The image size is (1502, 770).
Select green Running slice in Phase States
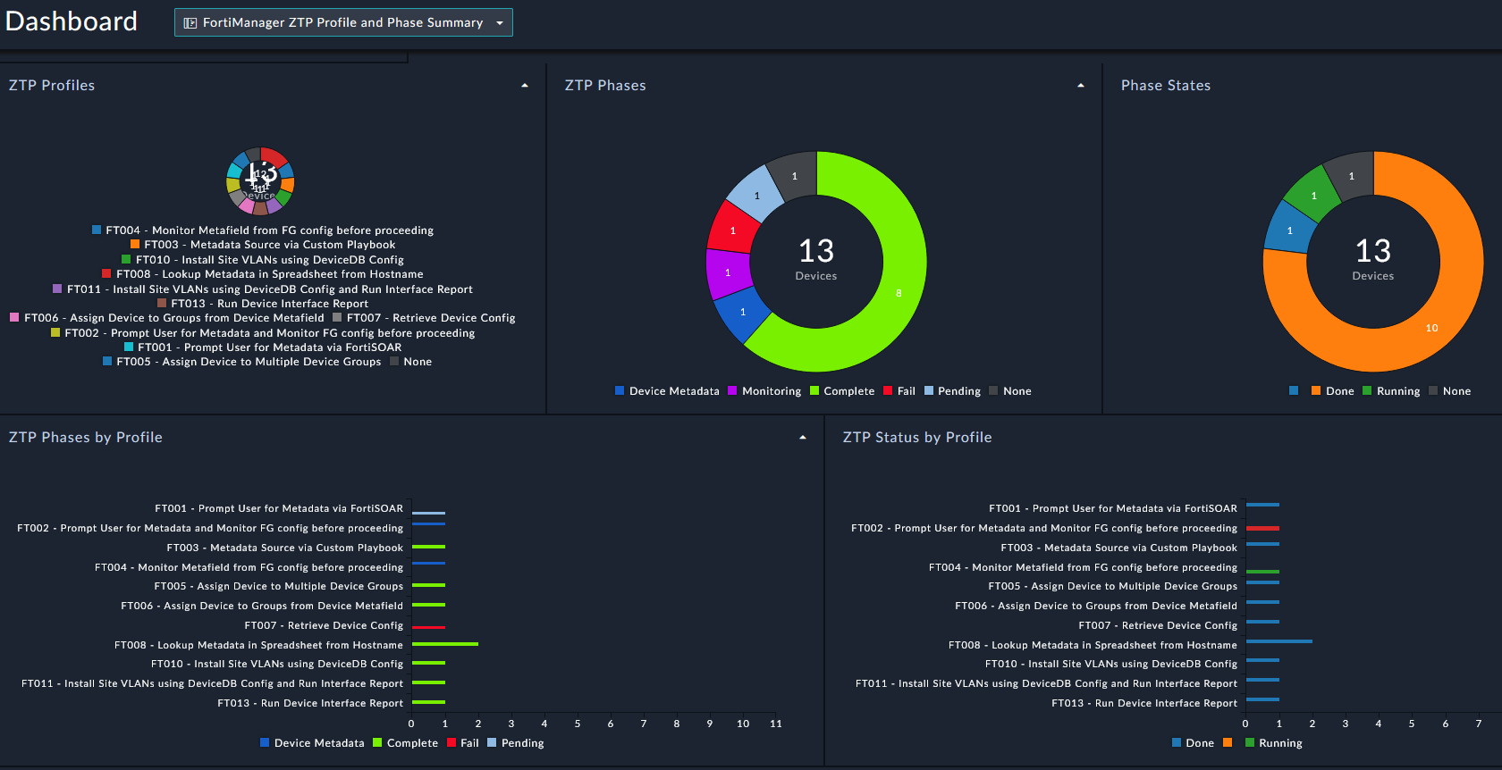[x=1313, y=196]
